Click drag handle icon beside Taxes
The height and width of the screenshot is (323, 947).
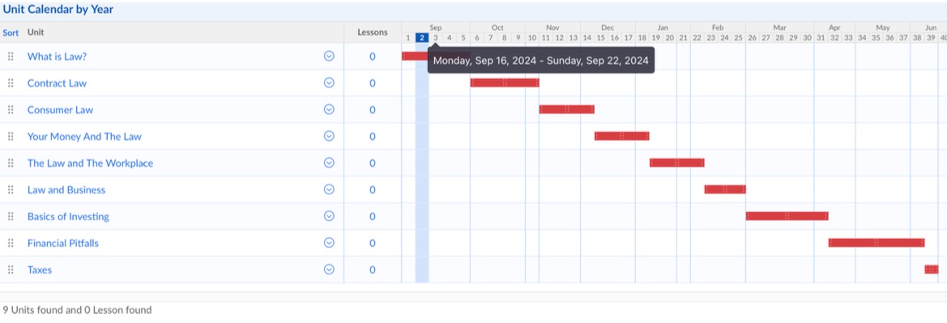11,270
